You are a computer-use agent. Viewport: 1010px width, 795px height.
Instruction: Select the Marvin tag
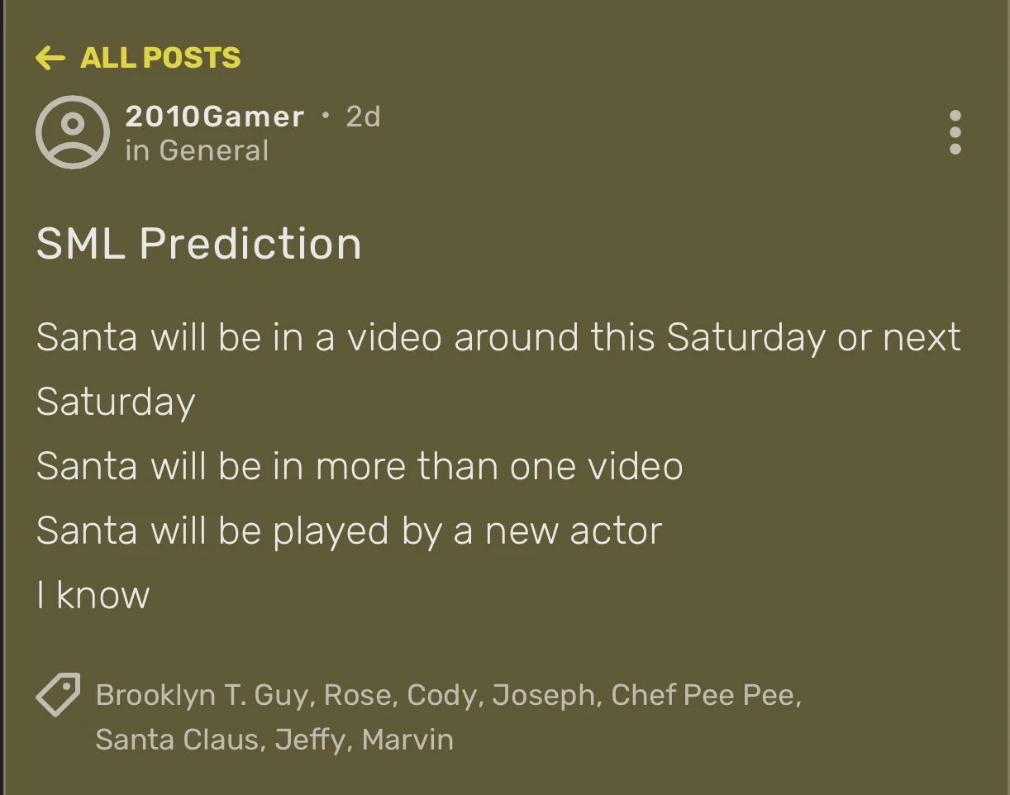pyautogui.click(x=407, y=739)
